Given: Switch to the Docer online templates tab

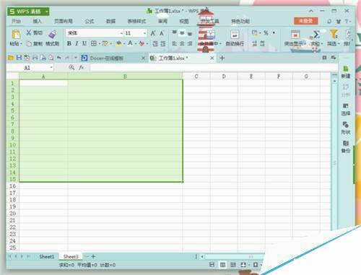Looking at the screenshot, I should click(107, 58).
